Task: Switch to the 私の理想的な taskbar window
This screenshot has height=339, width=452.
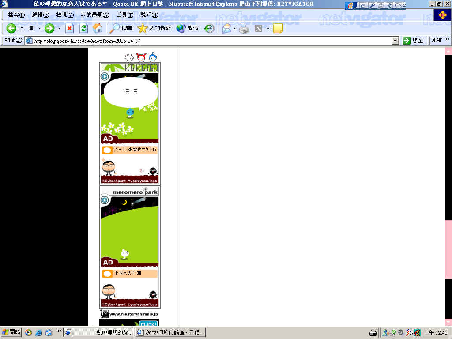Action: [x=98, y=333]
